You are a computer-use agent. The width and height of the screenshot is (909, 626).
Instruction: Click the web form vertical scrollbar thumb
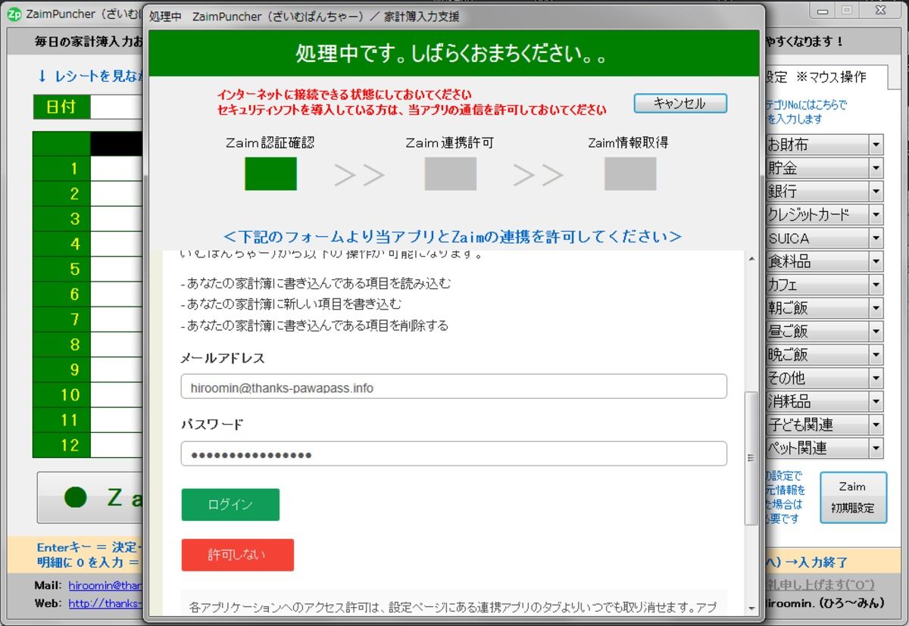[751, 458]
